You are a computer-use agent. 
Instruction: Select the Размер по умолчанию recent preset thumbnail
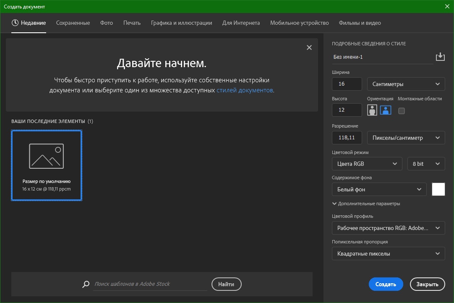[x=46, y=165]
